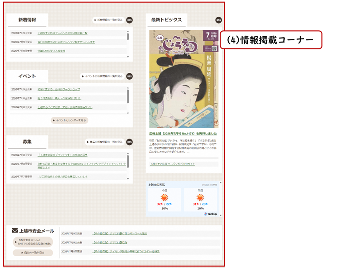Select the イベント section heading
Screen dimensions: 339x268
click(27, 76)
